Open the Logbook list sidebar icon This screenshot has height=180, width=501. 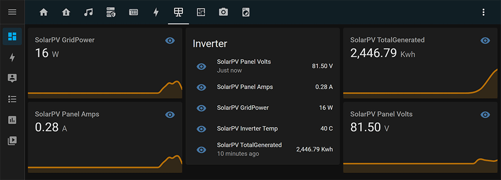coord(12,99)
